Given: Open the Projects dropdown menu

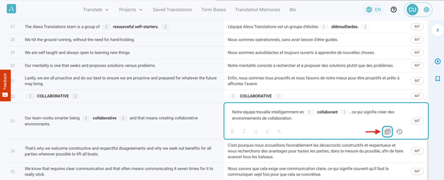Looking at the screenshot, I should [131, 10].
